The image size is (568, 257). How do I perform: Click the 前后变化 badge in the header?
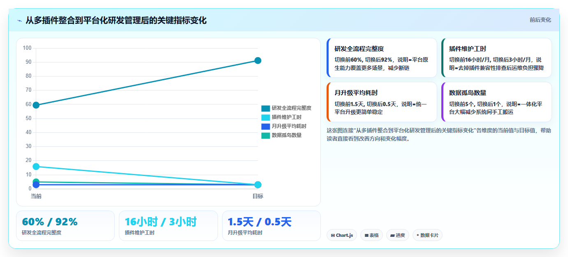coord(540,20)
